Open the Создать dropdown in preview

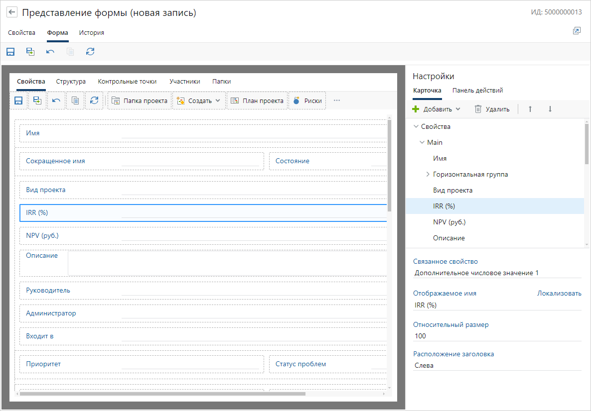click(x=199, y=101)
